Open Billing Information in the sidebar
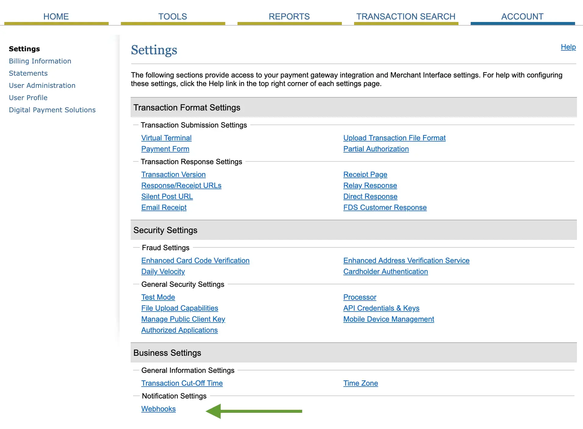The width and height of the screenshot is (583, 429). point(40,61)
